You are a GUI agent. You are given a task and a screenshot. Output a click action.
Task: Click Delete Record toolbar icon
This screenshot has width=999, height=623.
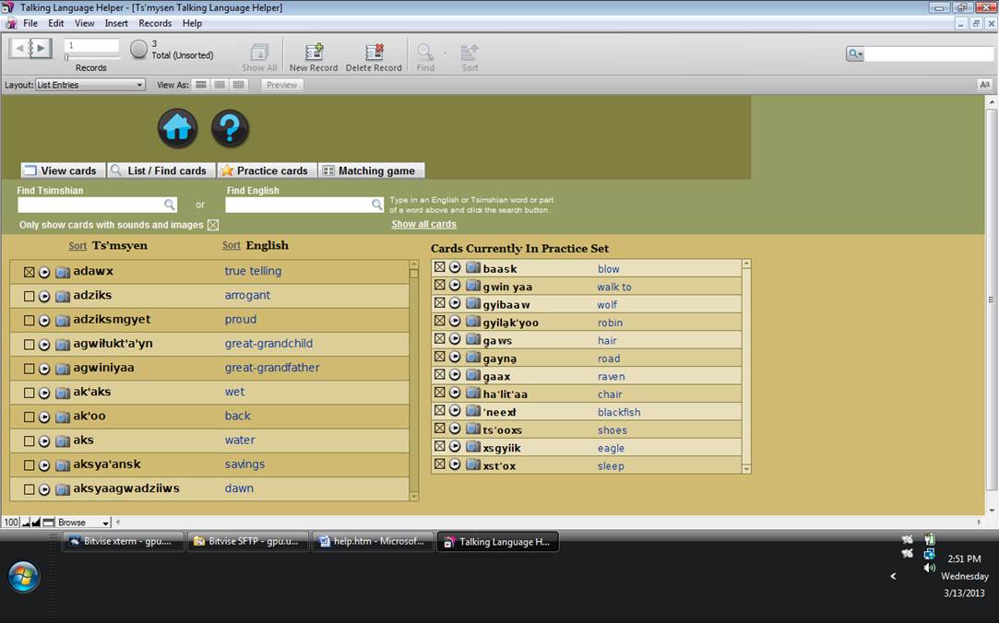[x=374, y=53]
